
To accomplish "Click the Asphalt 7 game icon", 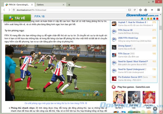I will (x=114, y=24).
